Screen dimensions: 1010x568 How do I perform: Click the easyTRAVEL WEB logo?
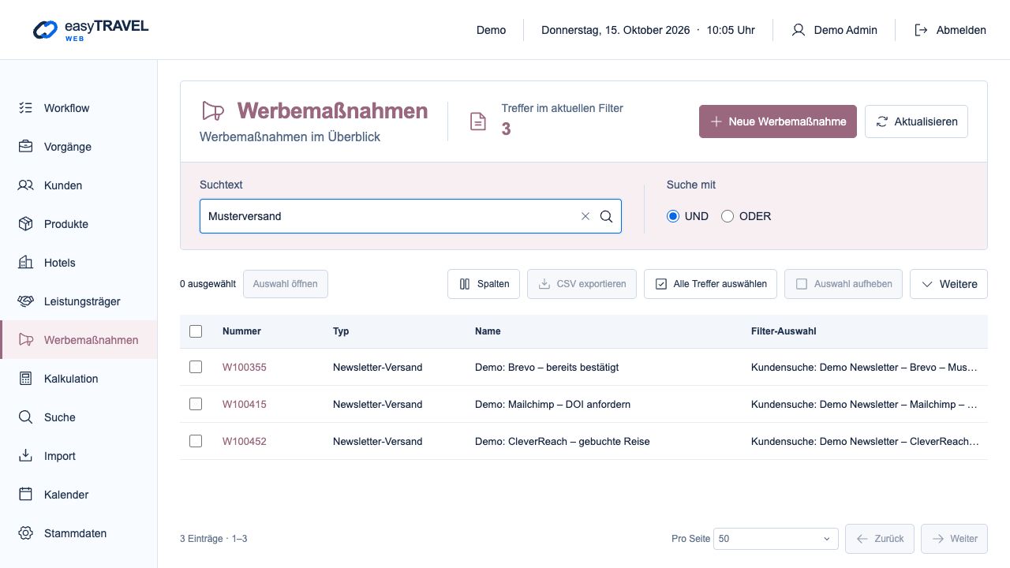point(91,30)
